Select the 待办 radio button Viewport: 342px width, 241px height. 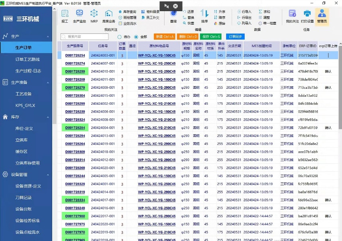click(x=120, y=37)
